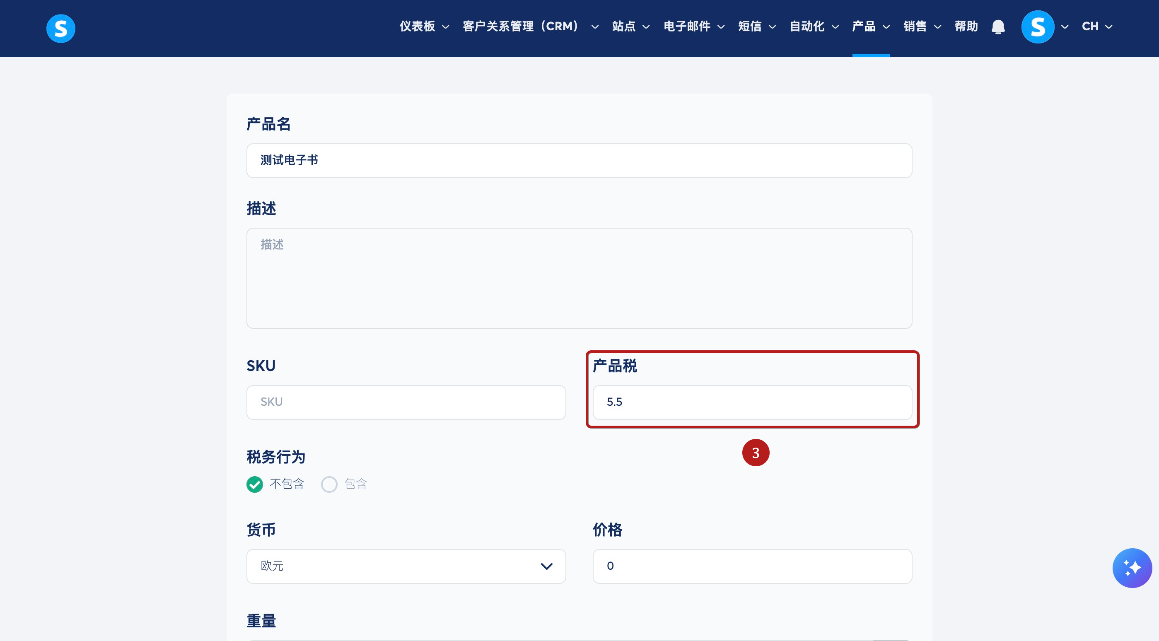Open the notifications bell icon
Viewport: 1159px width, 641px height.
[x=998, y=27]
